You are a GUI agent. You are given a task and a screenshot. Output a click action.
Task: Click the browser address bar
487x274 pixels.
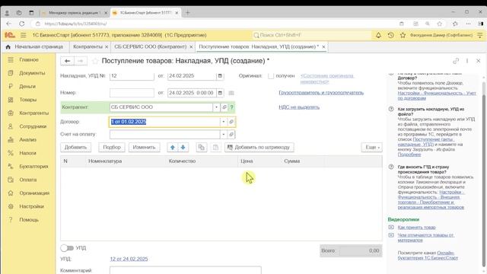[215, 24]
